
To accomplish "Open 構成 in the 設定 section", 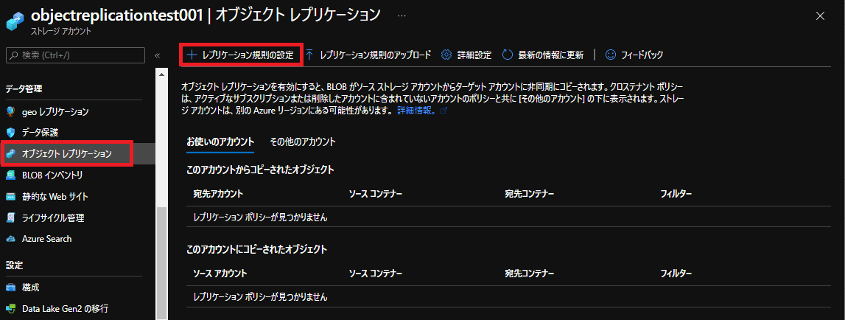I will 31,288.
